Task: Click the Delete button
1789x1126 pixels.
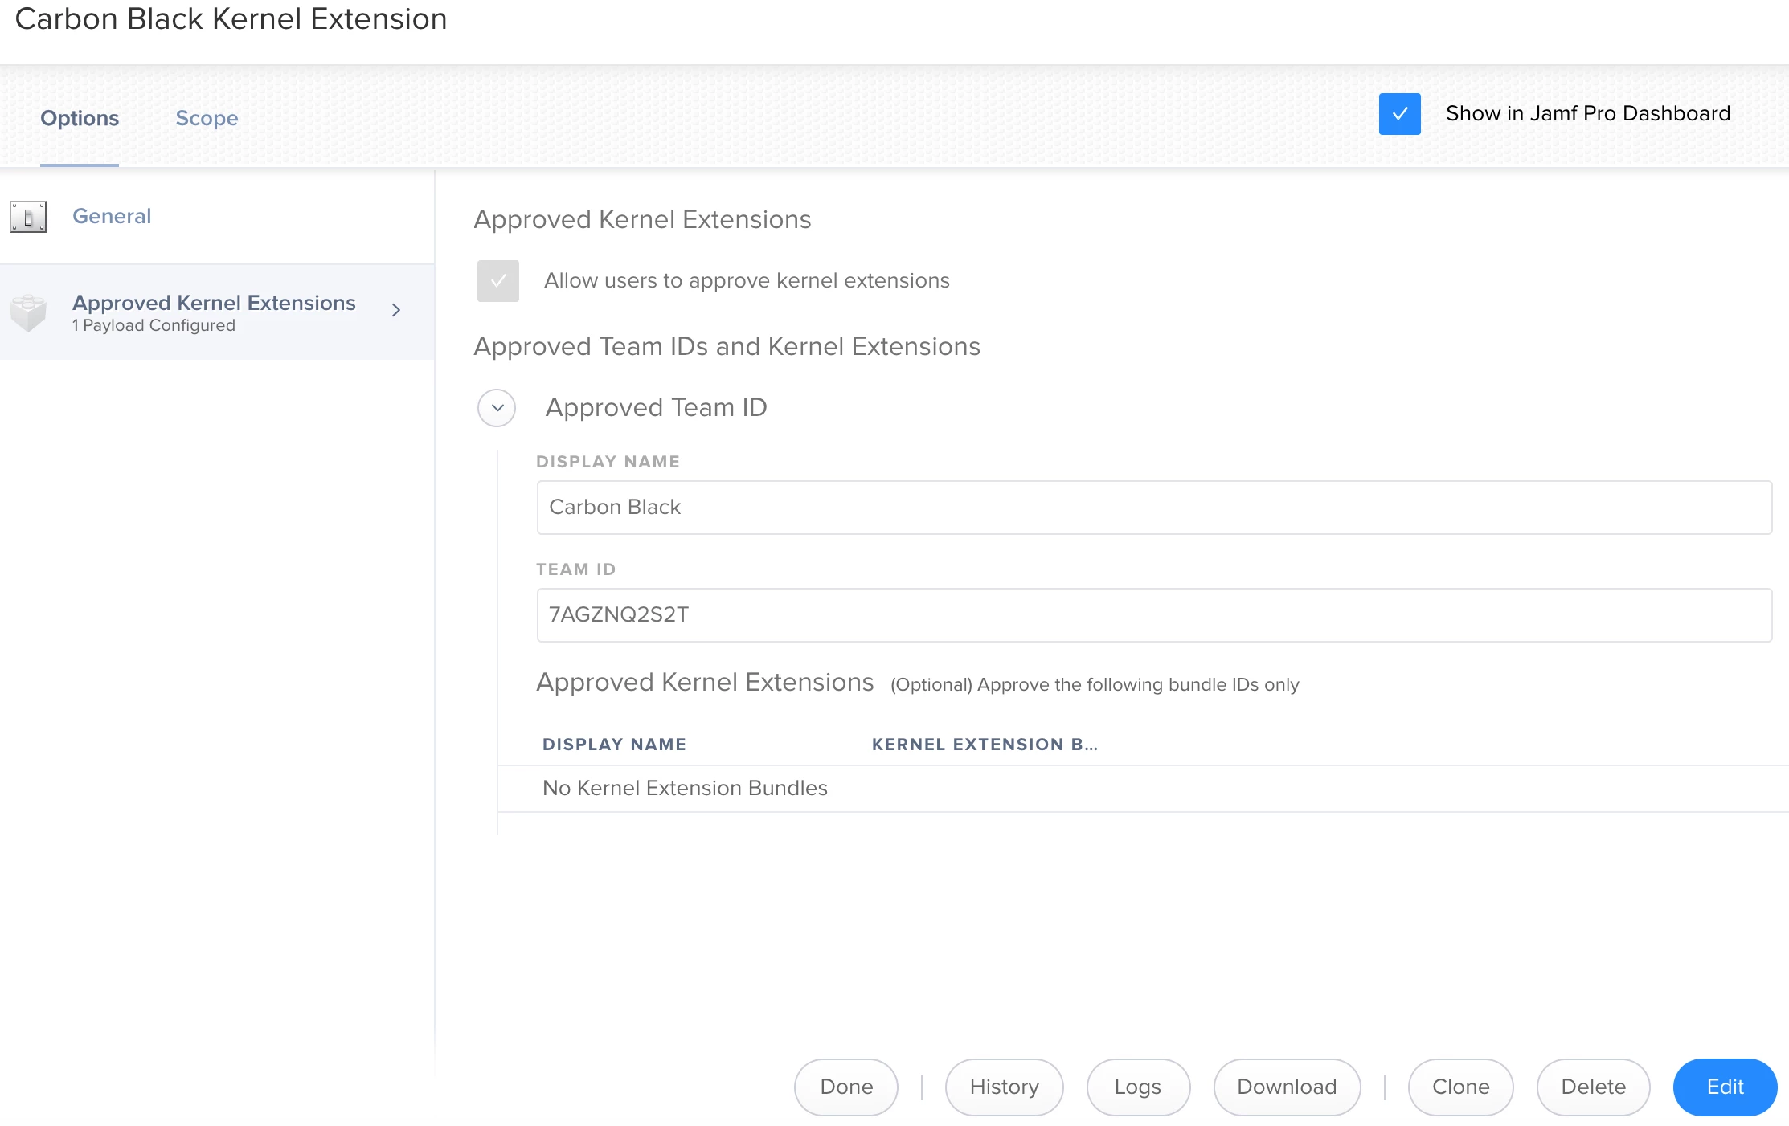Action: pyautogui.click(x=1592, y=1087)
